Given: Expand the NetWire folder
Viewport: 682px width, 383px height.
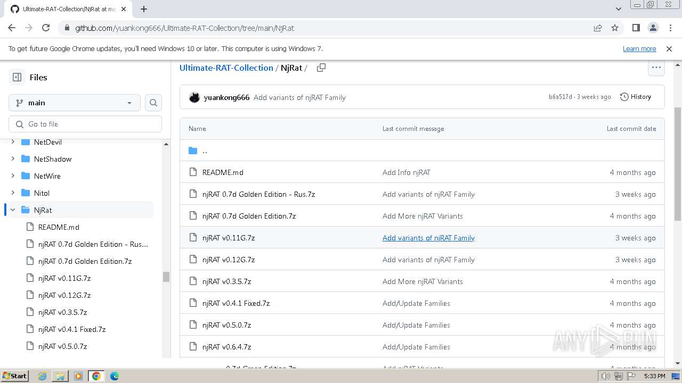Looking at the screenshot, I should tap(13, 176).
